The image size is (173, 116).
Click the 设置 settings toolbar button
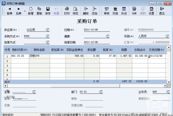point(151,11)
